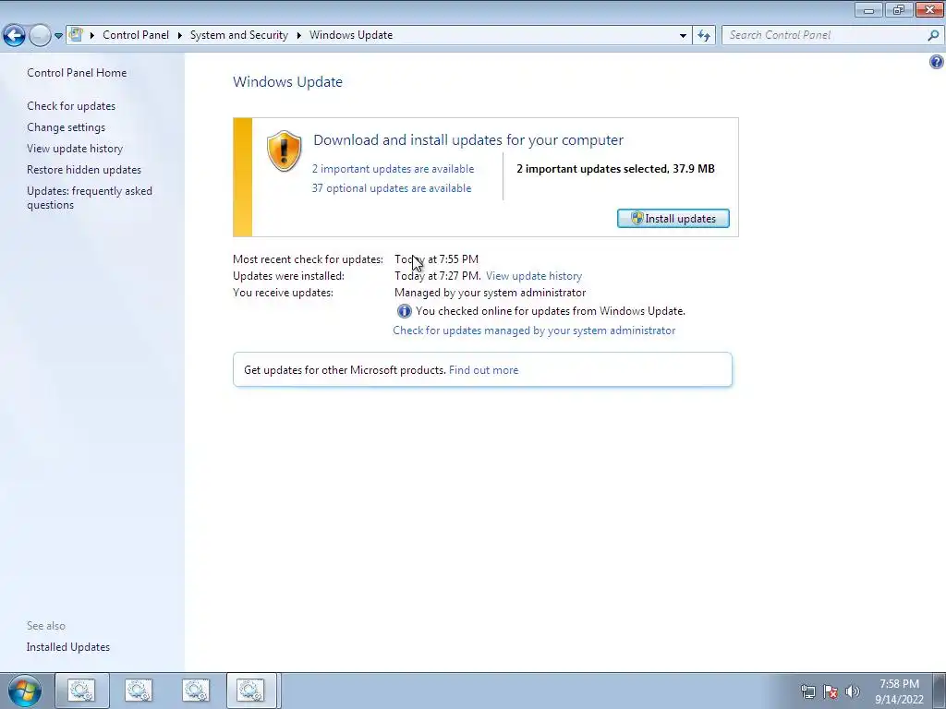Select Control Panel breadcrumb

coord(136,35)
